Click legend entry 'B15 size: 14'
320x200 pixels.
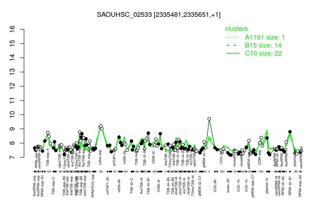click(x=263, y=45)
